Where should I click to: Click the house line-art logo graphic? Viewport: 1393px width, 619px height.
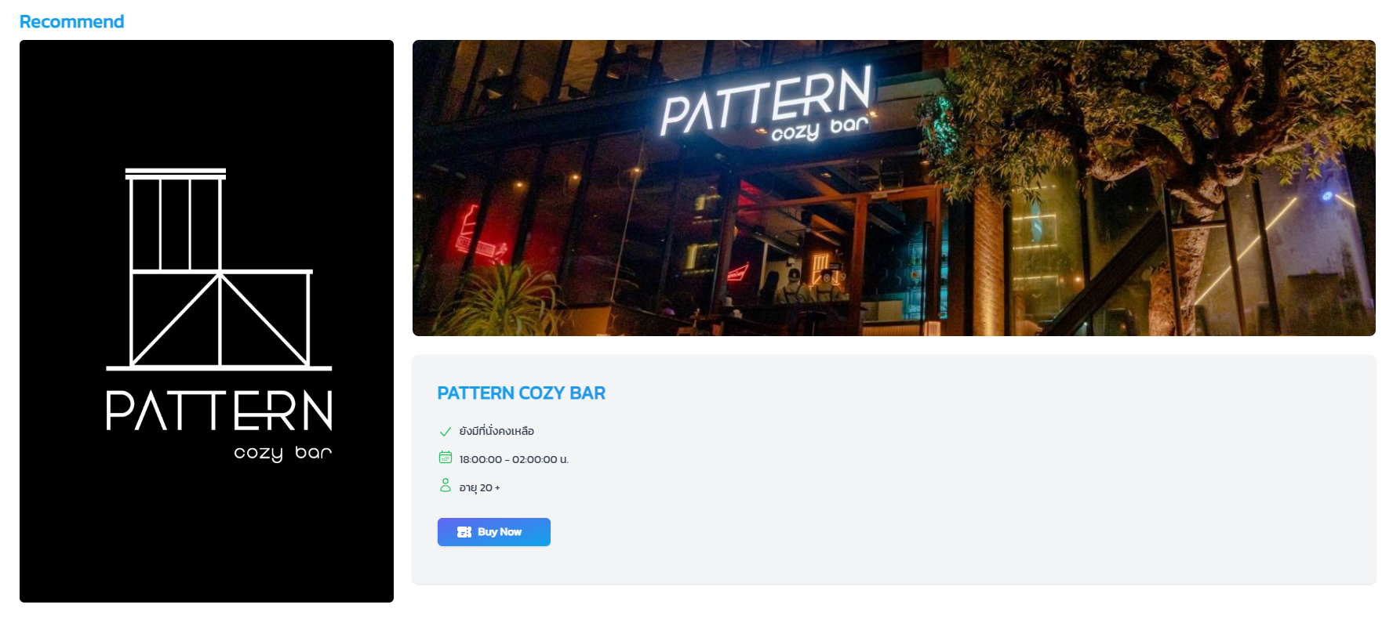click(x=220, y=269)
